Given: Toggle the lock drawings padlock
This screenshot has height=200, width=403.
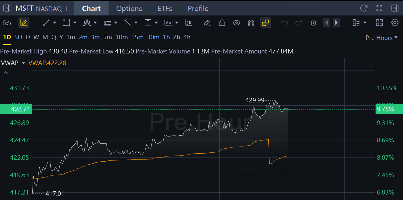Looking at the screenshot, I should click(222, 23).
